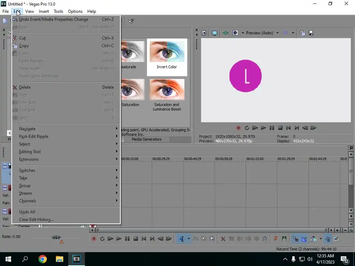The width and height of the screenshot is (355, 266).
Task: Select Zoom Edit tool magnifier
Action: pyautogui.click(x=212, y=239)
